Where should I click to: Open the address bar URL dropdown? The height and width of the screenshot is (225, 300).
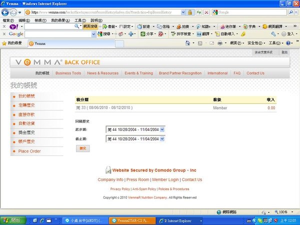click(x=183, y=12)
